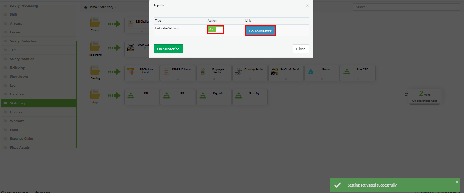Click the Un-Subscribe button
464x193 pixels.
pos(169,49)
